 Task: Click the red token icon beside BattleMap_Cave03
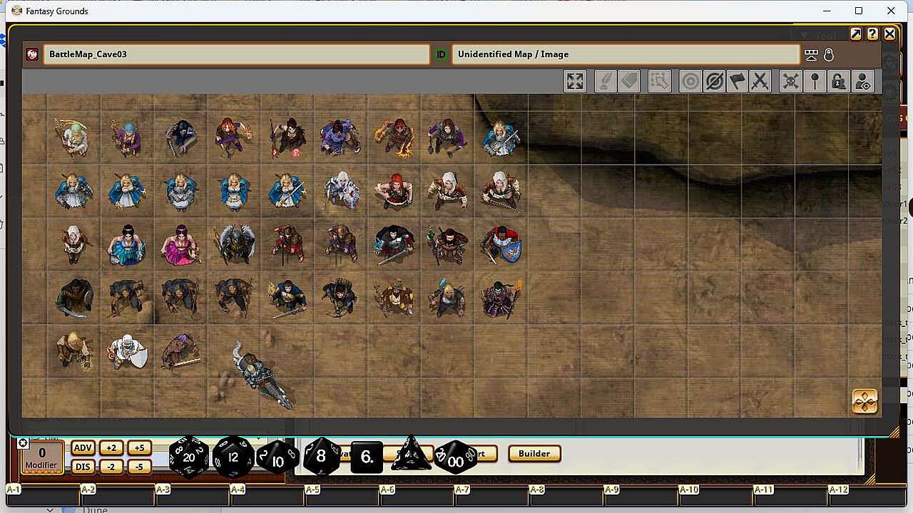pyautogui.click(x=32, y=54)
